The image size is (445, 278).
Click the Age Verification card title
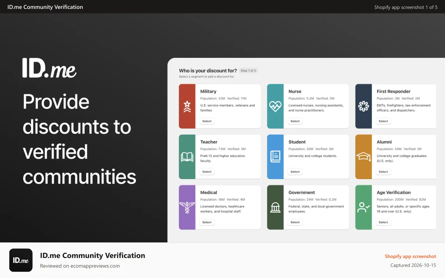pos(394,192)
